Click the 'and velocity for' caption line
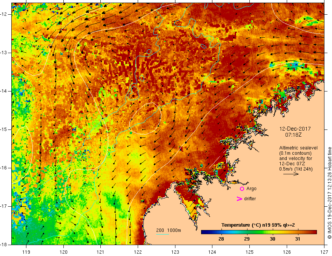This screenshot has width=332, height=256. (x=295, y=158)
